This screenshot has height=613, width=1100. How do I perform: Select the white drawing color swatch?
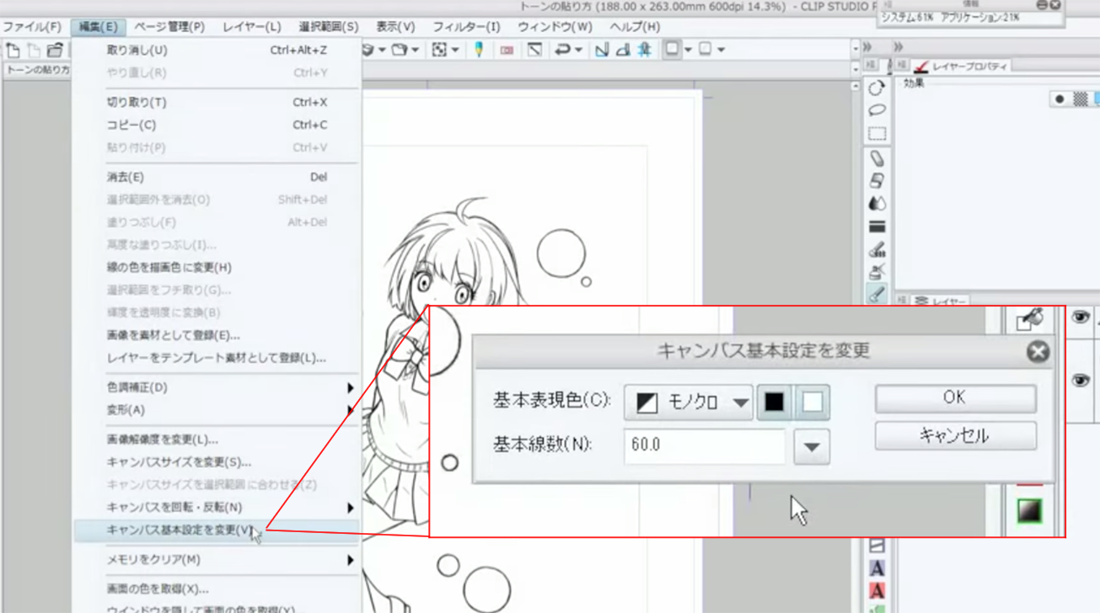812,402
